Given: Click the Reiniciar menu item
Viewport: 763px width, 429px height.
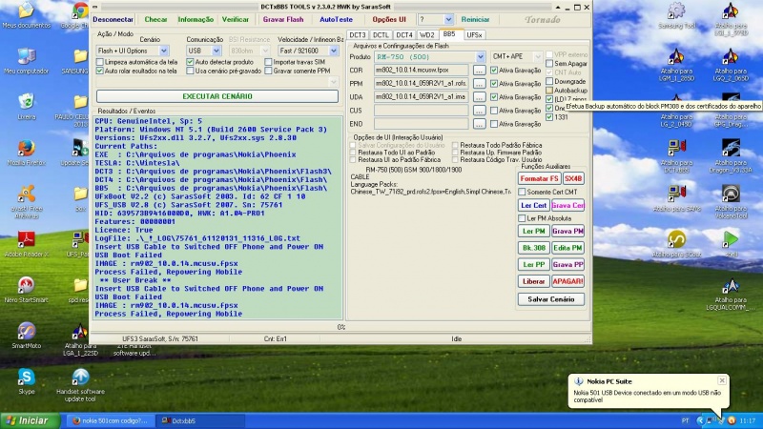Looking at the screenshot, I should [x=475, y=19].
